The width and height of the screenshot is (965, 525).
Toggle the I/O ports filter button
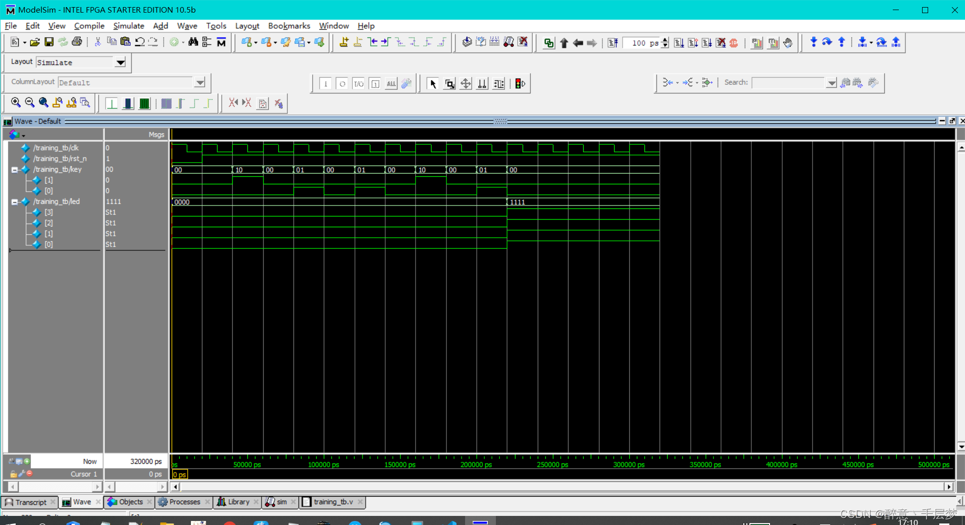359,84
